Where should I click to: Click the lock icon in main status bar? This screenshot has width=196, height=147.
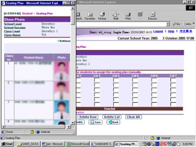click(152, 138)
